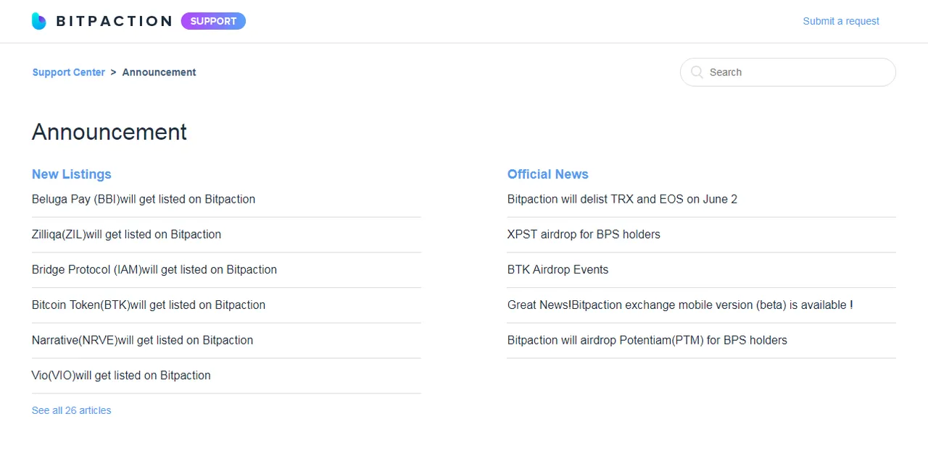
Task: Click See all 26 articles link
Action: [x=72, y=410]
